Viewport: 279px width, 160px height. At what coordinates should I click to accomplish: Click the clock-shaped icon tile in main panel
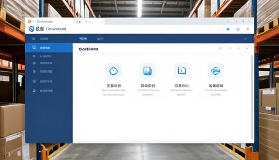pos(113,71)
